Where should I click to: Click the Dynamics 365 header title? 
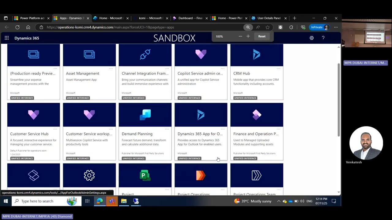[x=27, y=38]
